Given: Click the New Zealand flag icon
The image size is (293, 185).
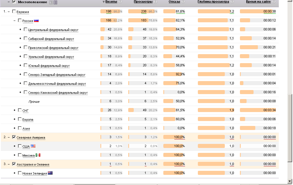Looking at the screenshot, I should pyautogui.click(x=50, y=173).
